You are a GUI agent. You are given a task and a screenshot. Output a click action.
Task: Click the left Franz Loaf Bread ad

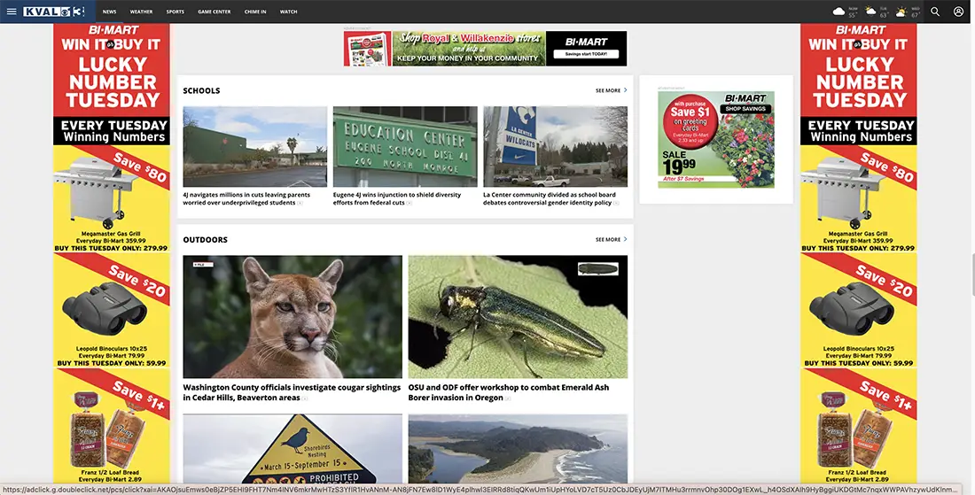click(x=112, y=426)
